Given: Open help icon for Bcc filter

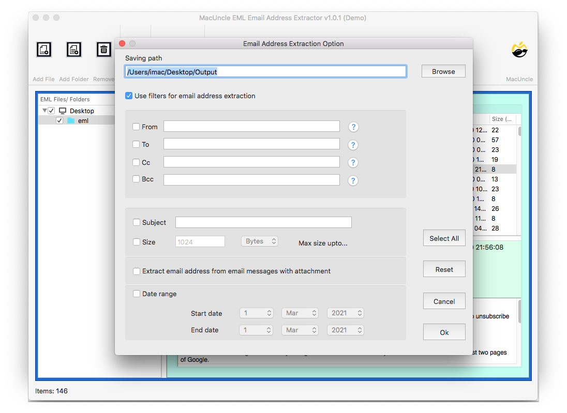Looking at the screenshot, I should click(353, 181).
